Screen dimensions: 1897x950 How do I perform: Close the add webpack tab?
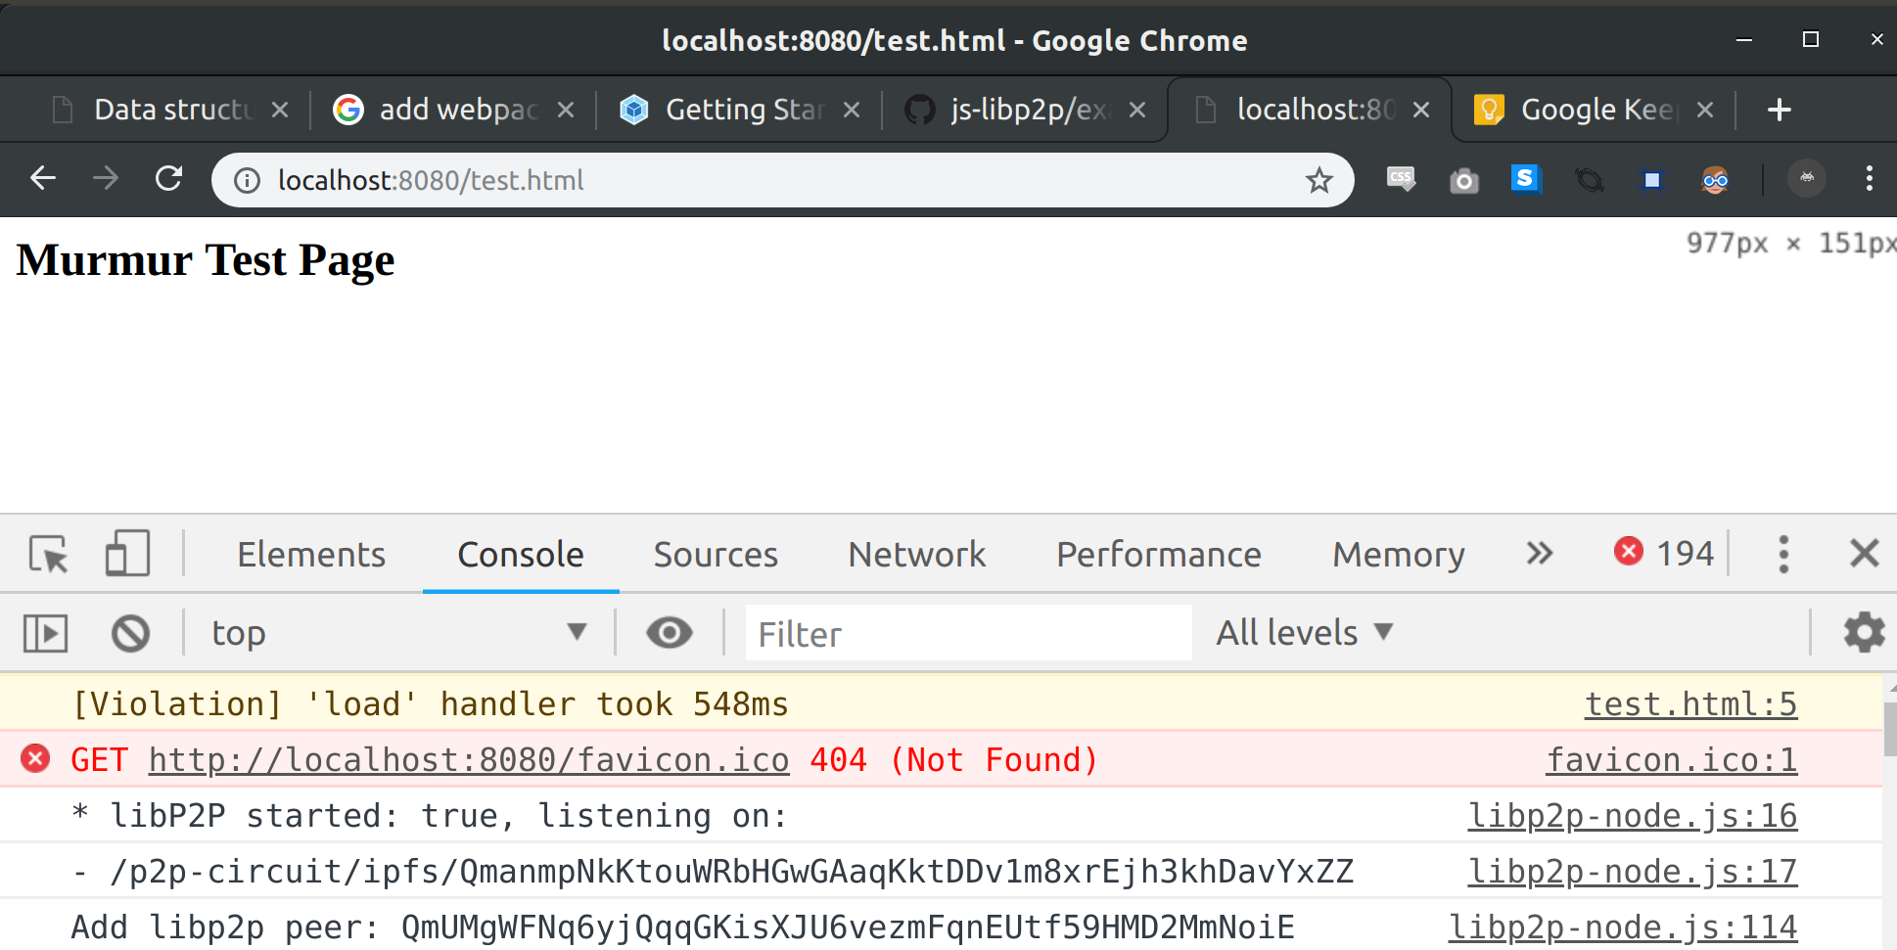(566, 110)
